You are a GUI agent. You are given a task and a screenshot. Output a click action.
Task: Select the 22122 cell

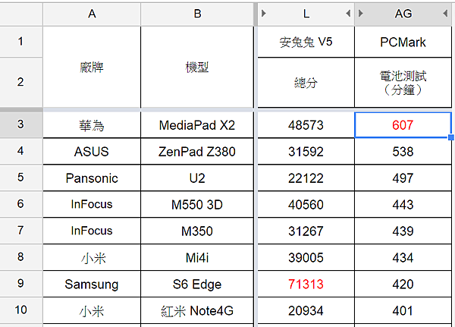(x=306, y=178)
